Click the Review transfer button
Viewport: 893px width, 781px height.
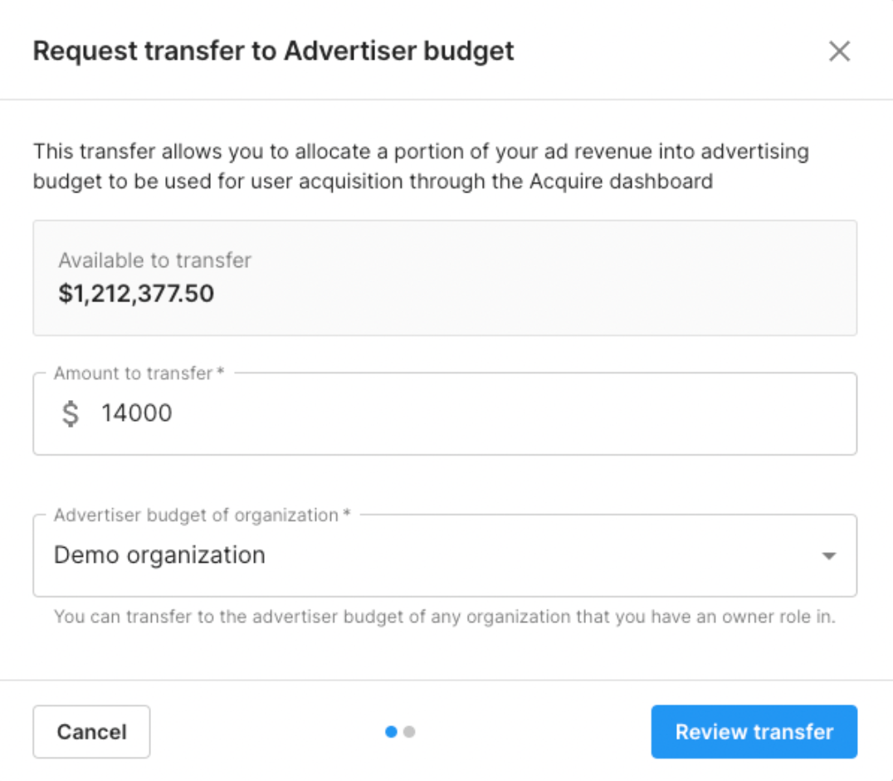754,732
